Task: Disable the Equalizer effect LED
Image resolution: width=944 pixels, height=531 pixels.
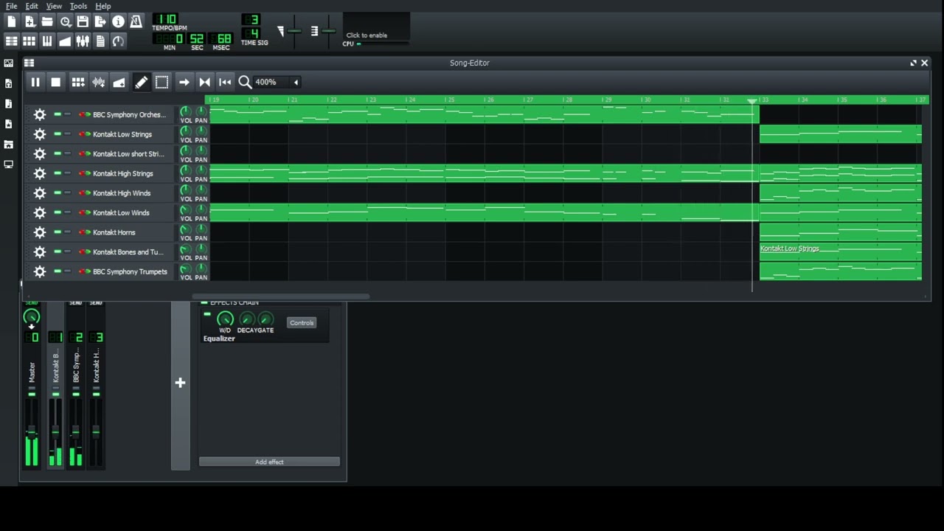Action: point(207,315)
